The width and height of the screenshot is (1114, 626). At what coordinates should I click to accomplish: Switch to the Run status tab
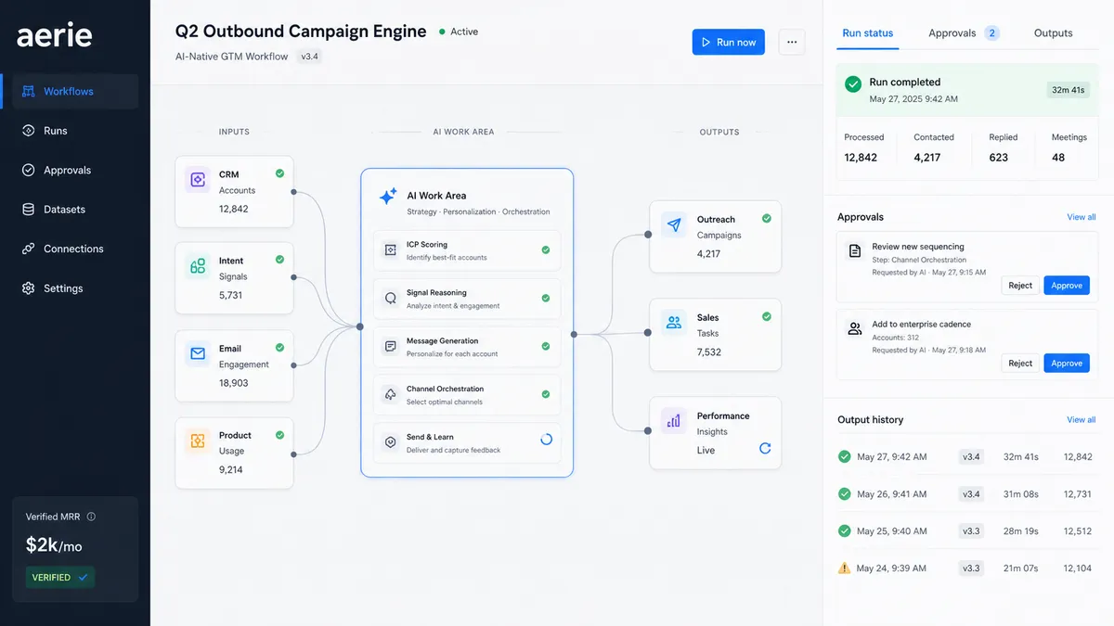pyautogui.click(x=867, y=33)
